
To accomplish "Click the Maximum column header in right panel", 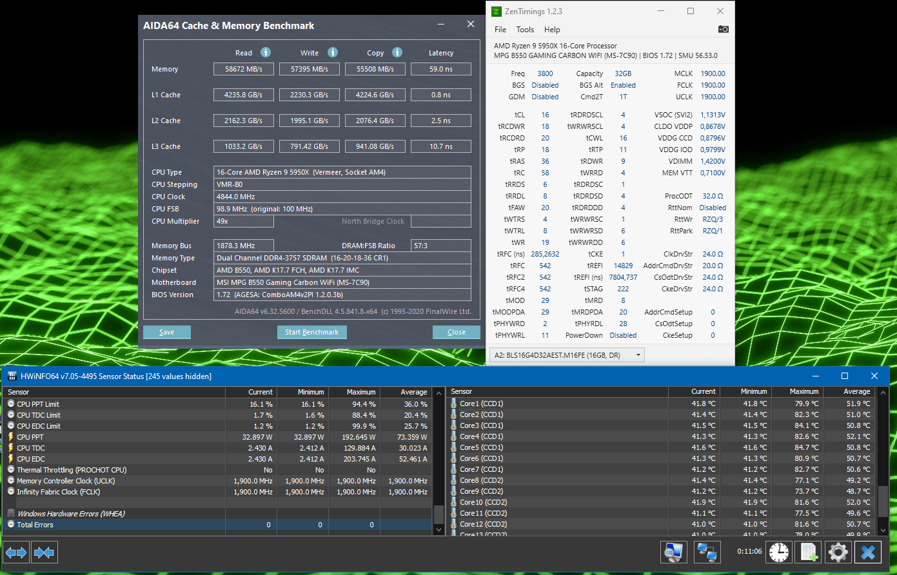I will 797,391.
